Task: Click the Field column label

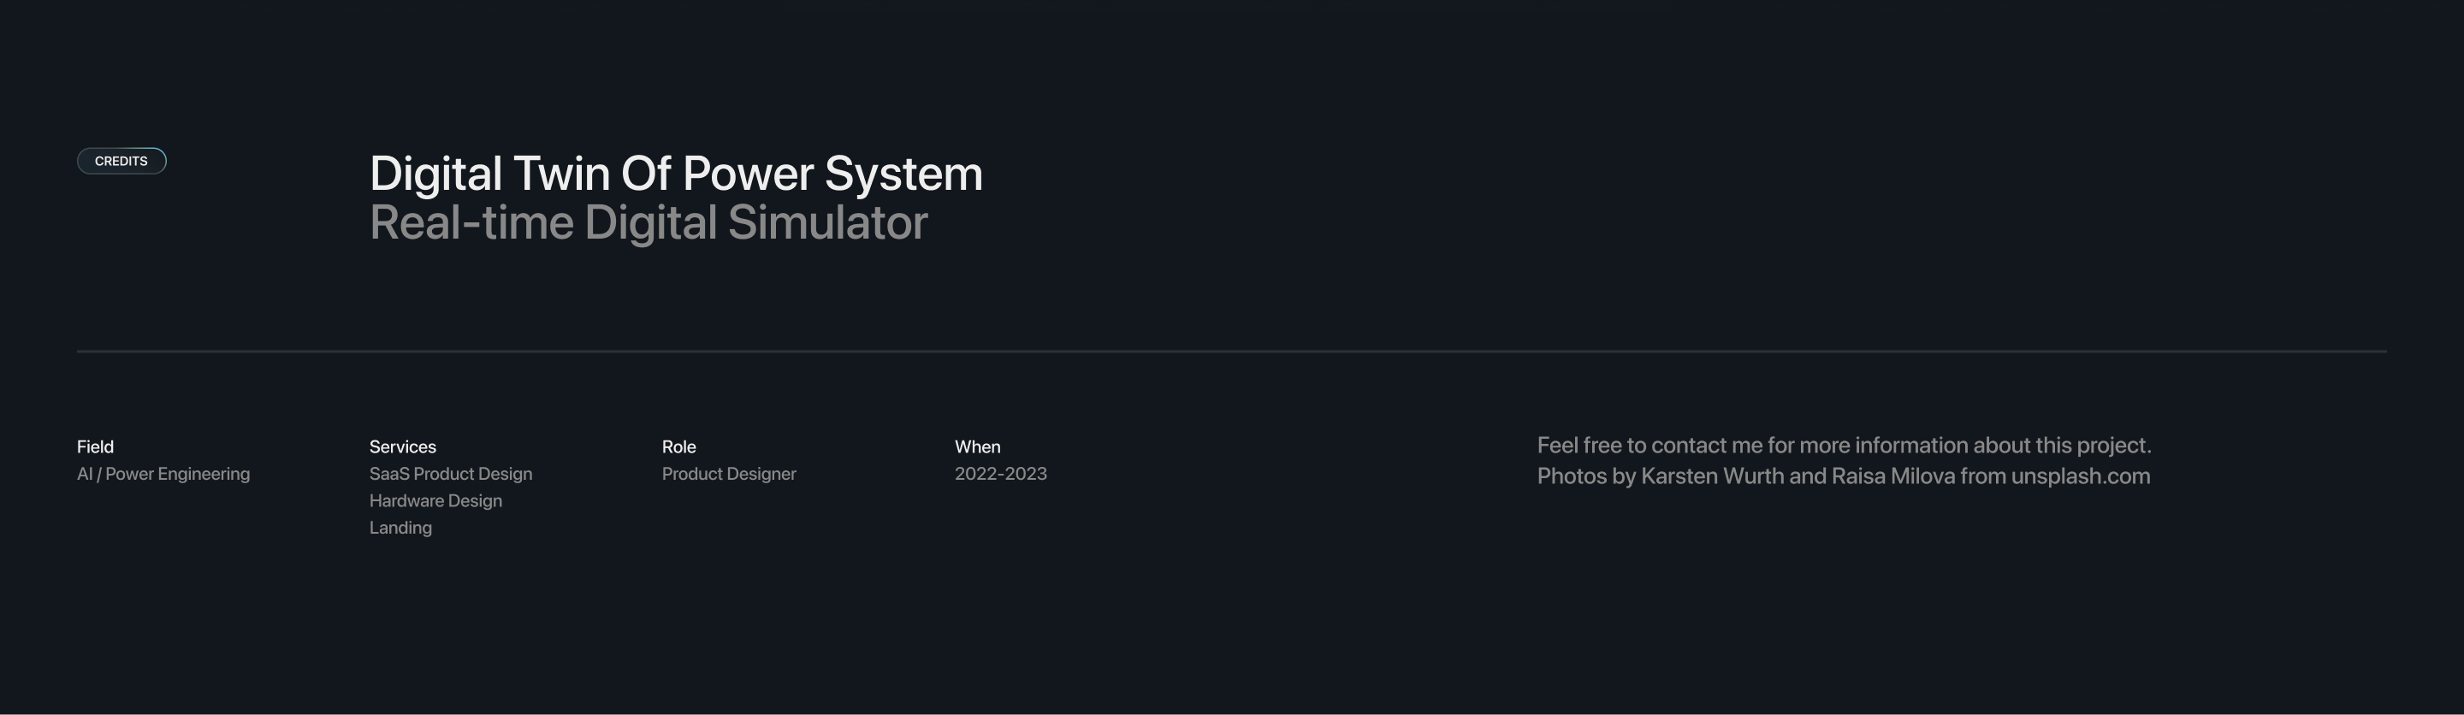Action: pyautogui.click(x=95, y=446)
